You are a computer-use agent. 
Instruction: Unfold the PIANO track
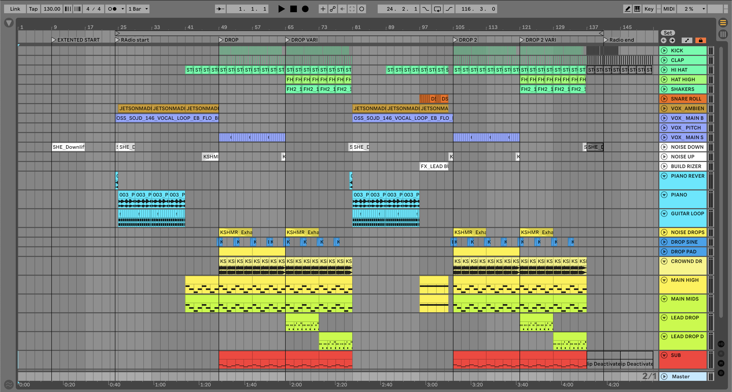pos(664,195)
